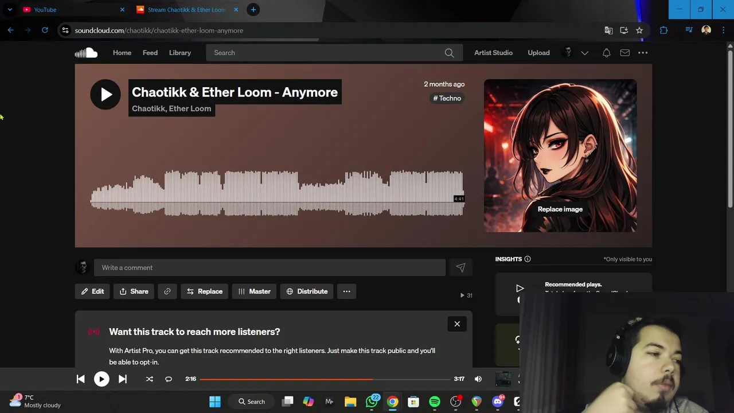Open a new browser tab
The width and height of the screenshot is (734, 413).
click(253, 10)
